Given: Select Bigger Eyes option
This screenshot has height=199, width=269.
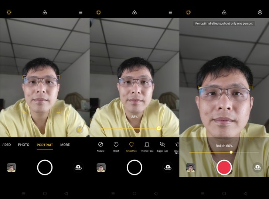Looking at the screenshot, I should click(162, 147).
